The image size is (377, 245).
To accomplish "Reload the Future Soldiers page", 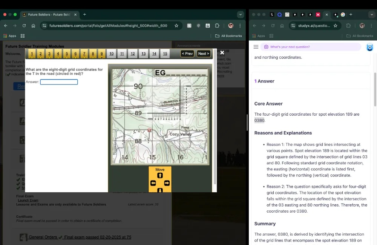I will coord(24,26).
